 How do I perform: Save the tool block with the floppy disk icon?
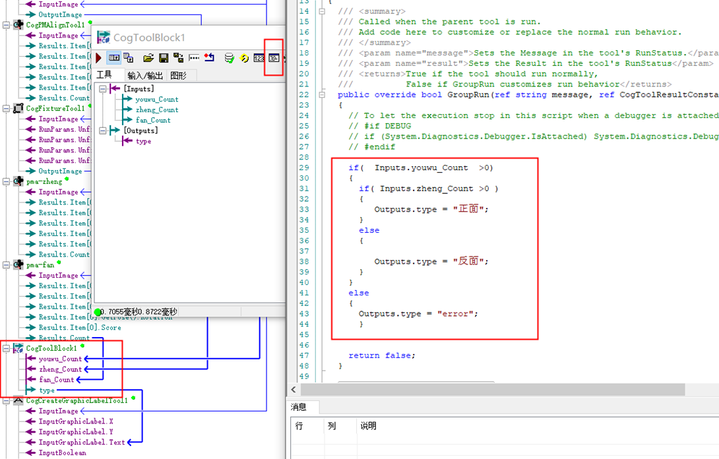pyautogui.click(x=163, y=58)
